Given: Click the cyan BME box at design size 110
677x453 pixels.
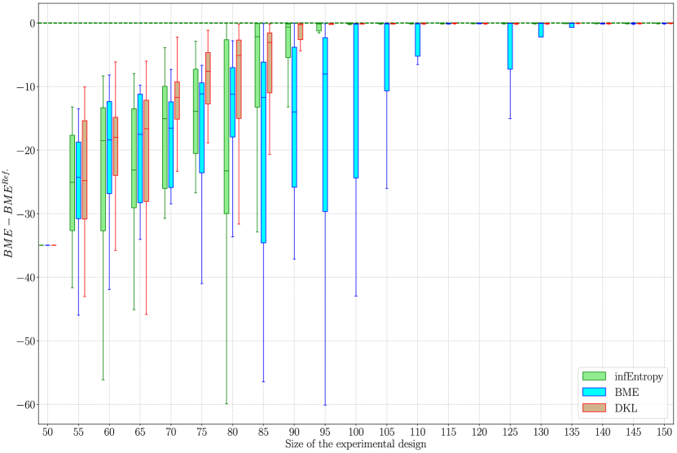Looking at the screenshot, I should tap(417, 40).
